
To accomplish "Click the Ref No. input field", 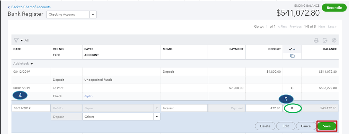I will coord(66,108).
